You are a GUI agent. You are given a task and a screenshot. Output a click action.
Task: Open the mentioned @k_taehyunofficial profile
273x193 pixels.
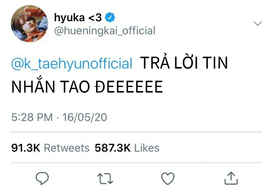point(72,63)
